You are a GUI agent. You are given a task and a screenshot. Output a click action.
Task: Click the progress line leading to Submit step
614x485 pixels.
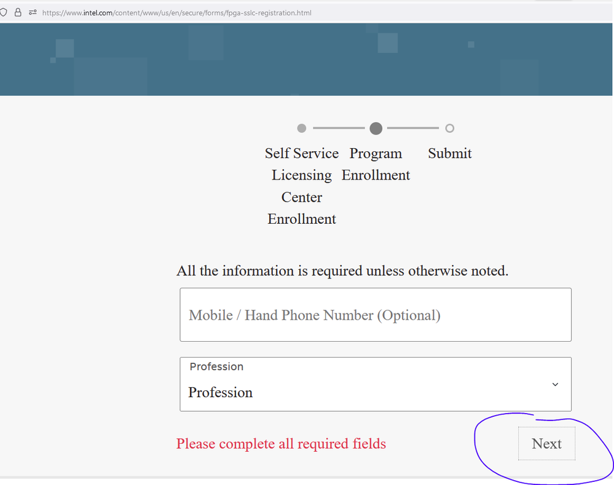[413, 128]
